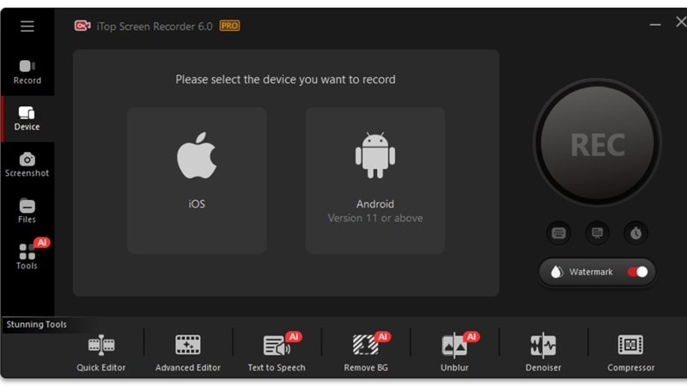Open the timer schedule icon
Image resolution: width=687 pixels, height=386 pixels.
tap(635, 232)
